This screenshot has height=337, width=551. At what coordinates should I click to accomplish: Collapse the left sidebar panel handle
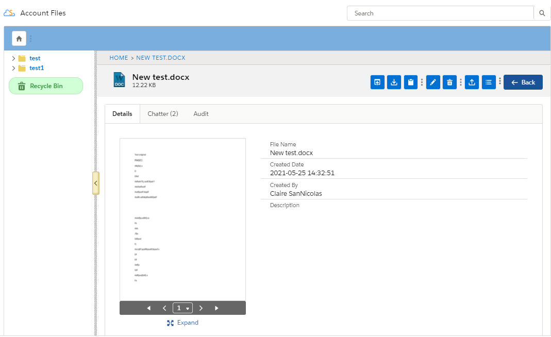coord(95,183)
